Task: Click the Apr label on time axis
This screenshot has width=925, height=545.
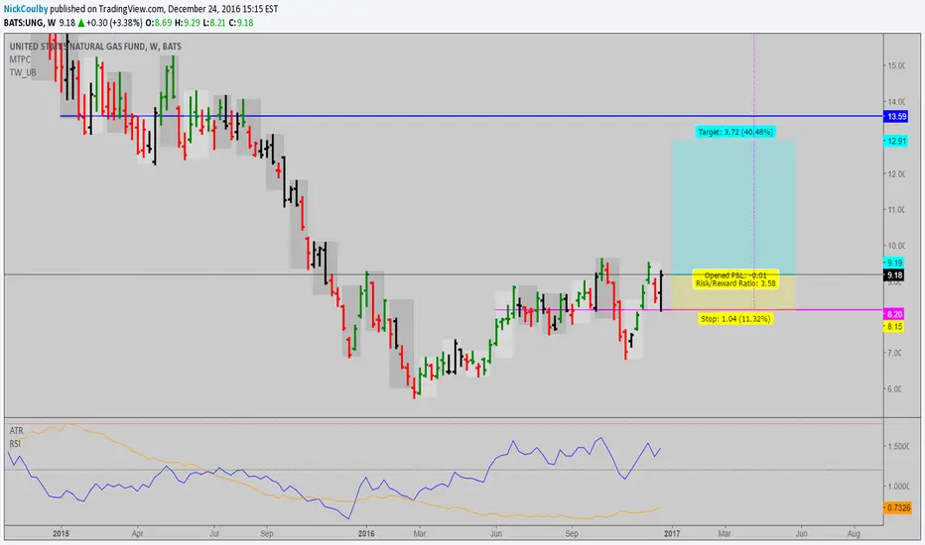Action: (x=137, y=534)
